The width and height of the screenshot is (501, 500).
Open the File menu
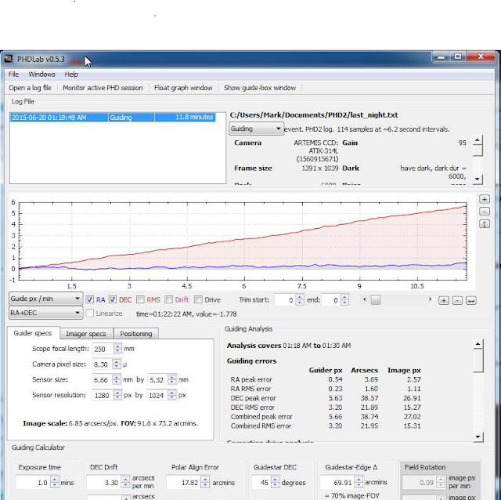point(13,74)
